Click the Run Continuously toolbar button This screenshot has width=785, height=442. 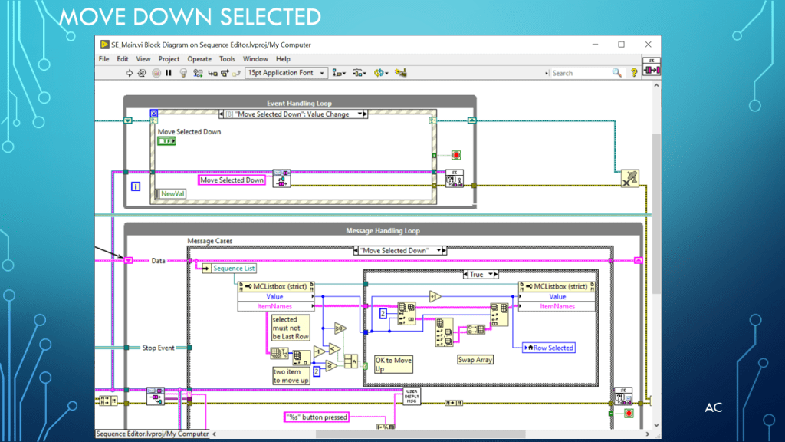[143, 73]
